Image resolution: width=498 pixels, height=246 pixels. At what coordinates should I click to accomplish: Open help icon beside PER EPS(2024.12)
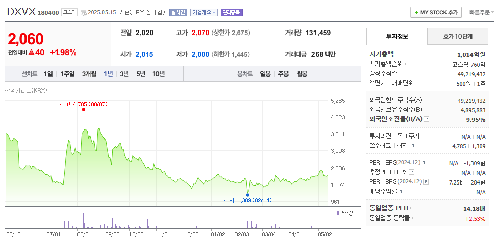424,163
